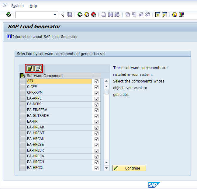Go to Last Page icon
Screen dimensions: 197x189
click(148, 15)
